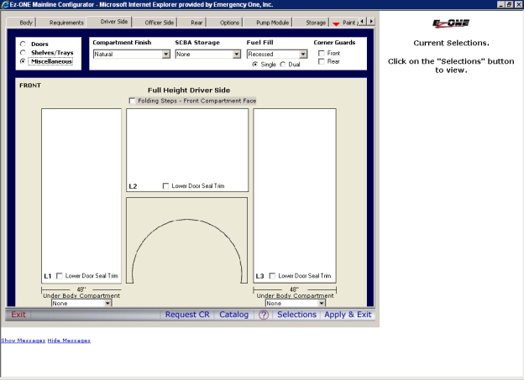This screenshot has width=524, height=380.
Task: Select the Shelves/Trays radio button
Action: [x=23, y=52]
